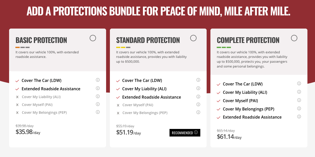
Task: View info for Basic's Cover Myself (PAI)
Action: tap(98, 104)
